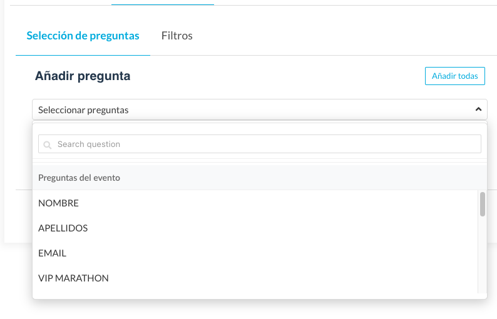Click the Preguntas del evento group header
Viewport: 497px width, 319px height.
point(79,178)
